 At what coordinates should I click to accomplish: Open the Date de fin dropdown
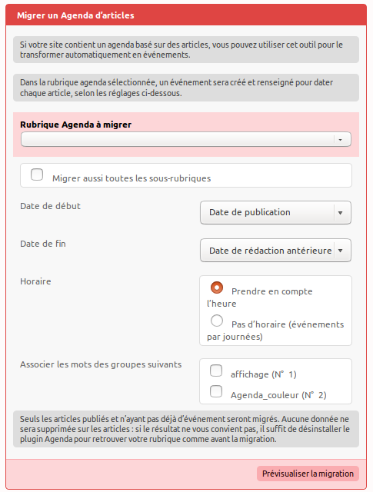pos(275,251)
